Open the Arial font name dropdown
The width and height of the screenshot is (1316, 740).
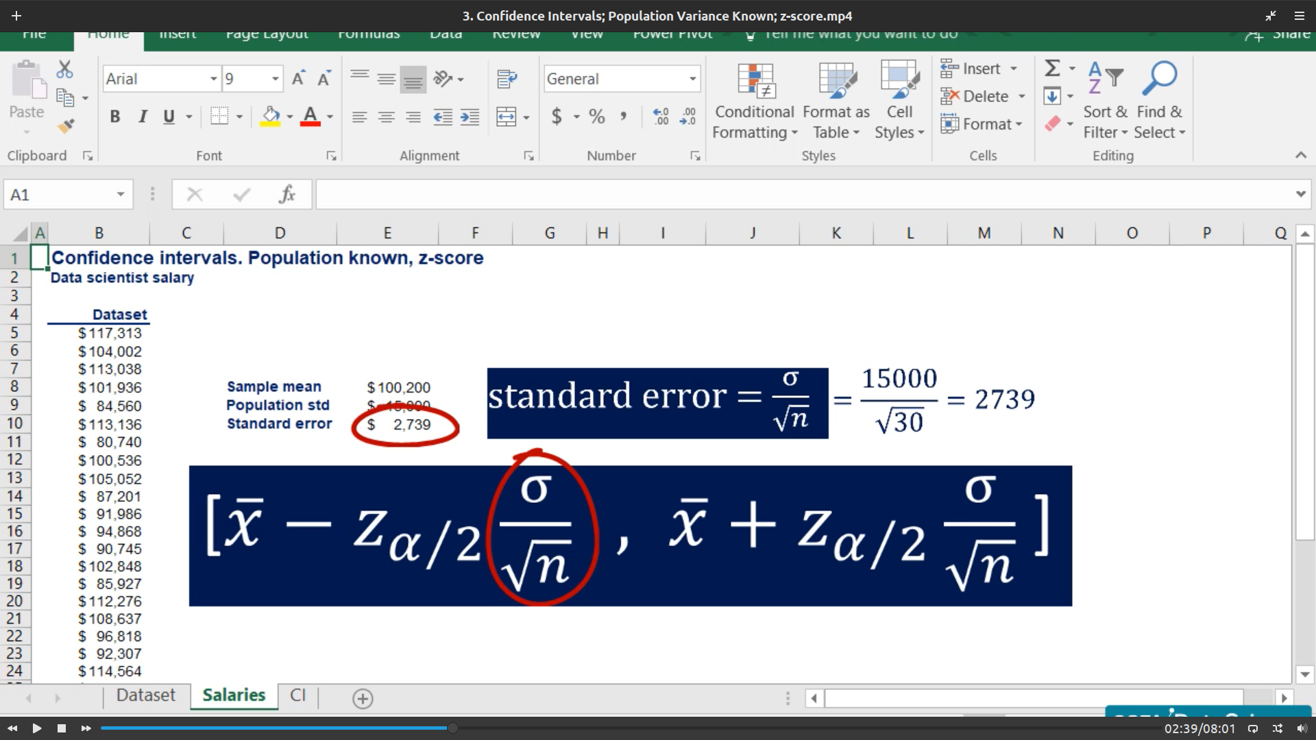point(214,79)
